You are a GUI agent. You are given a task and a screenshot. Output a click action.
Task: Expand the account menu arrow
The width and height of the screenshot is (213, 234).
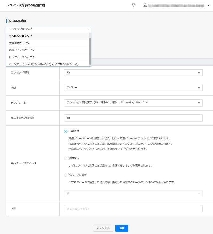(x=208, y=5)
